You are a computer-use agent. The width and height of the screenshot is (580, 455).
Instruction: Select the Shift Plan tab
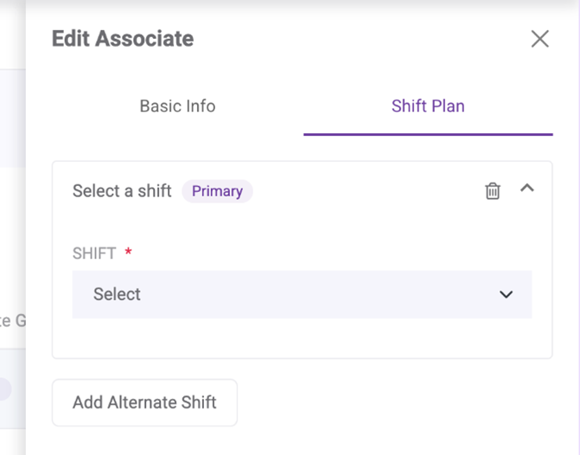428,106
